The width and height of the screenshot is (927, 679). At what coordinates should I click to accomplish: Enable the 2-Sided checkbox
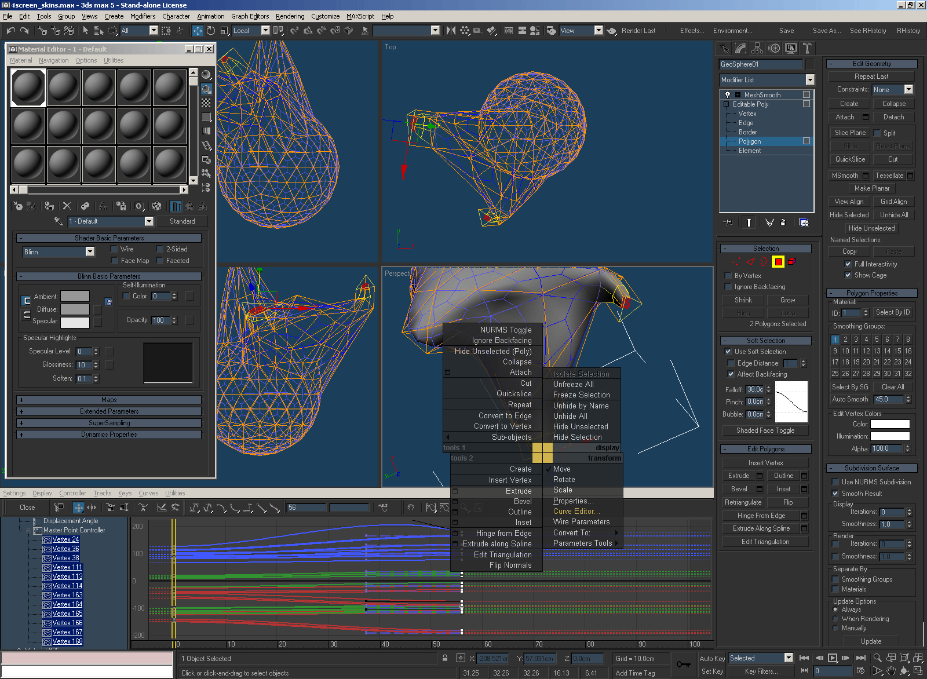[160, 249]
